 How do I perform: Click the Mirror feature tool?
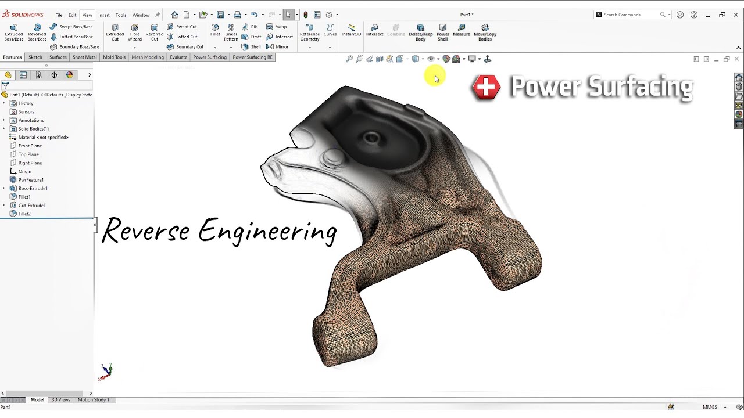point(277,46)
